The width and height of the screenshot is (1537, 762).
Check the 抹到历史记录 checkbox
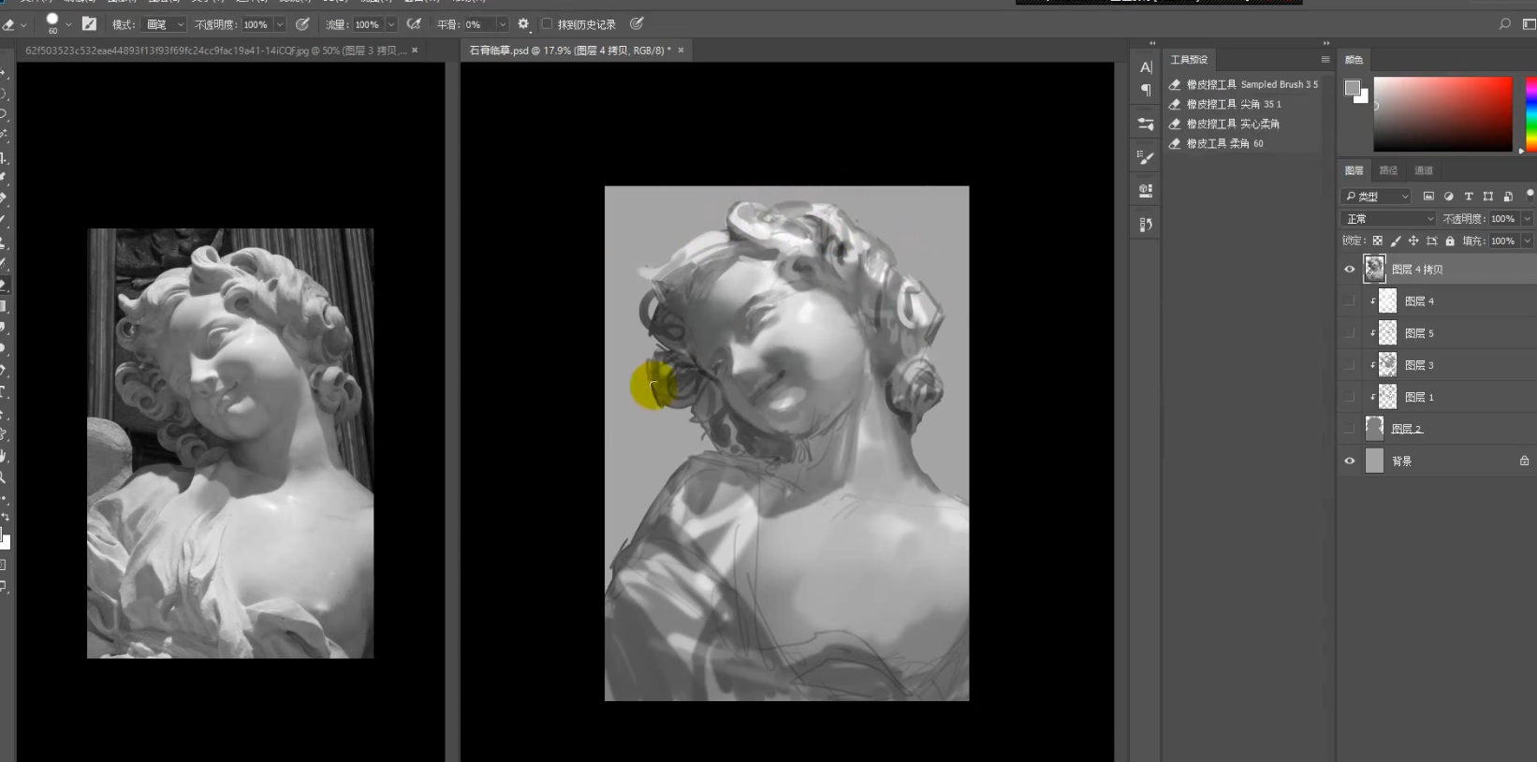coord(547,23)
